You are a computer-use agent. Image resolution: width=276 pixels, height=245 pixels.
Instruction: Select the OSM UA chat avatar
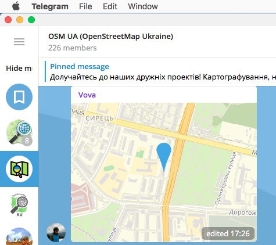pos(19,169)
